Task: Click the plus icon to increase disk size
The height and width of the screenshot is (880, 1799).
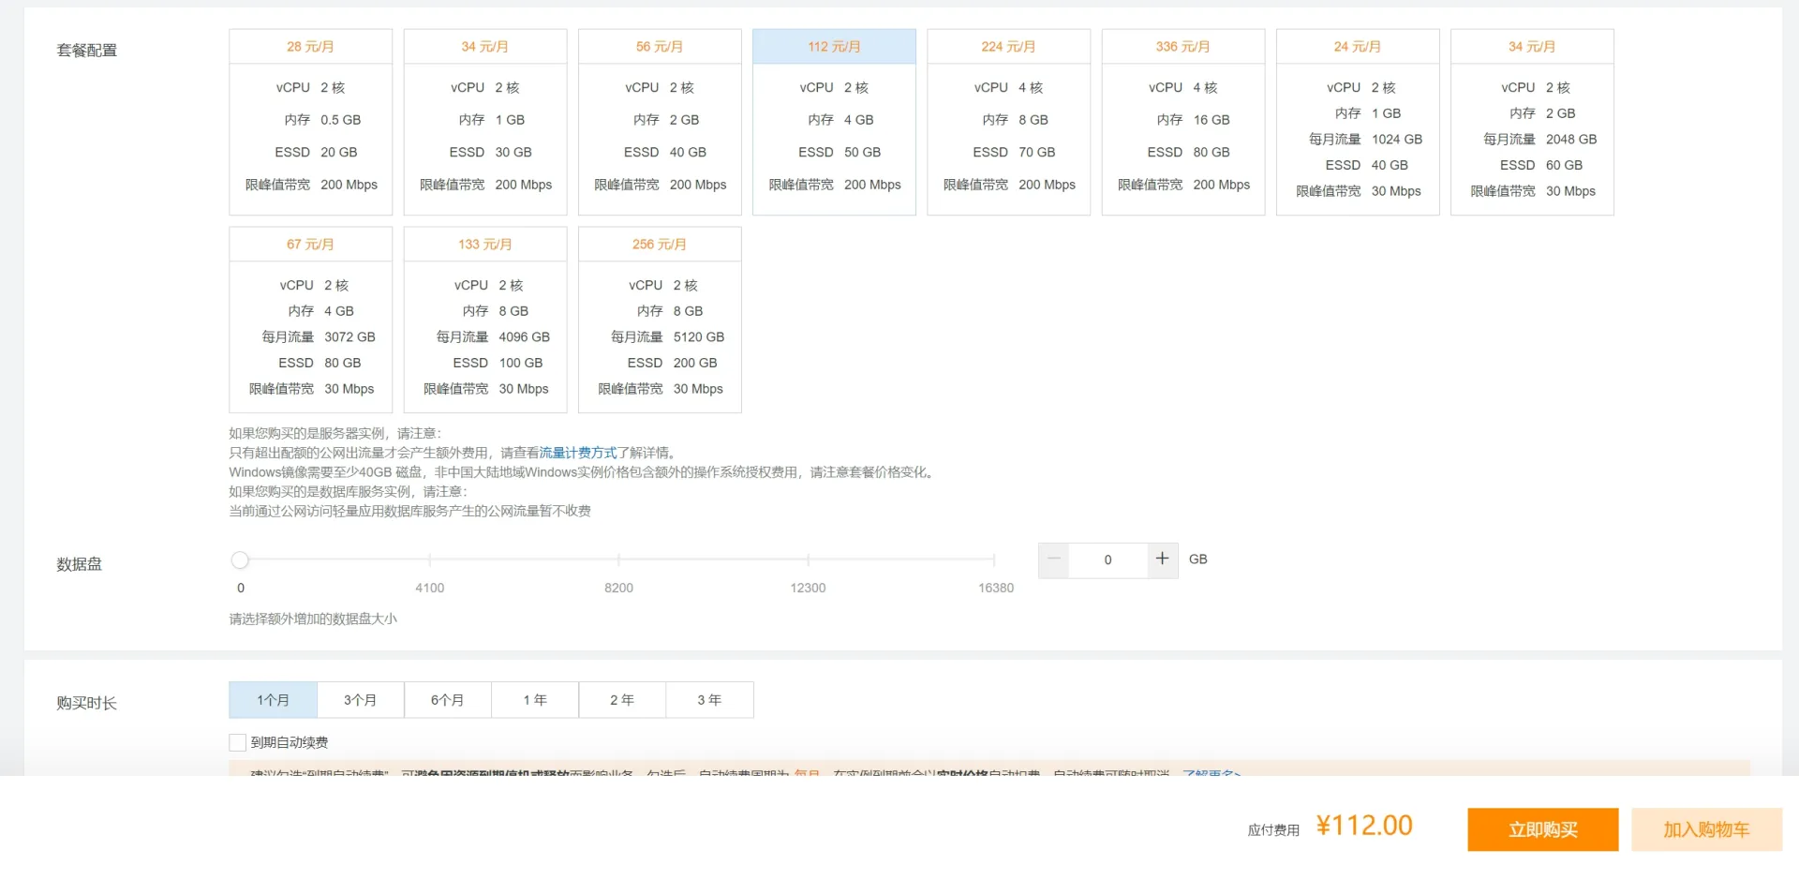Action: (1162, 559)
